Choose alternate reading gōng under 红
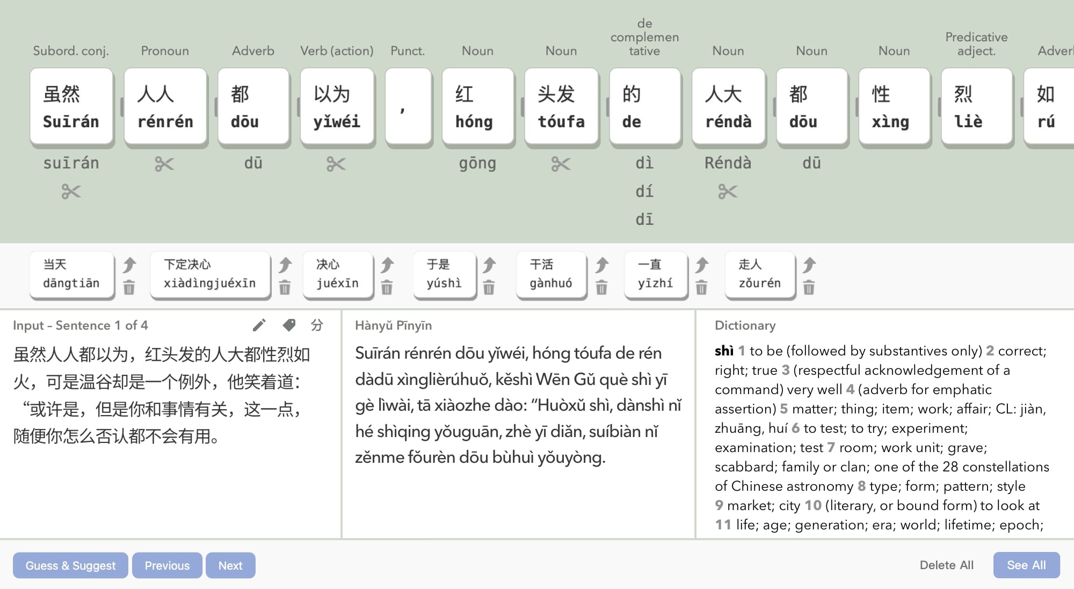The image size is (1074, 589). point(477,163)
